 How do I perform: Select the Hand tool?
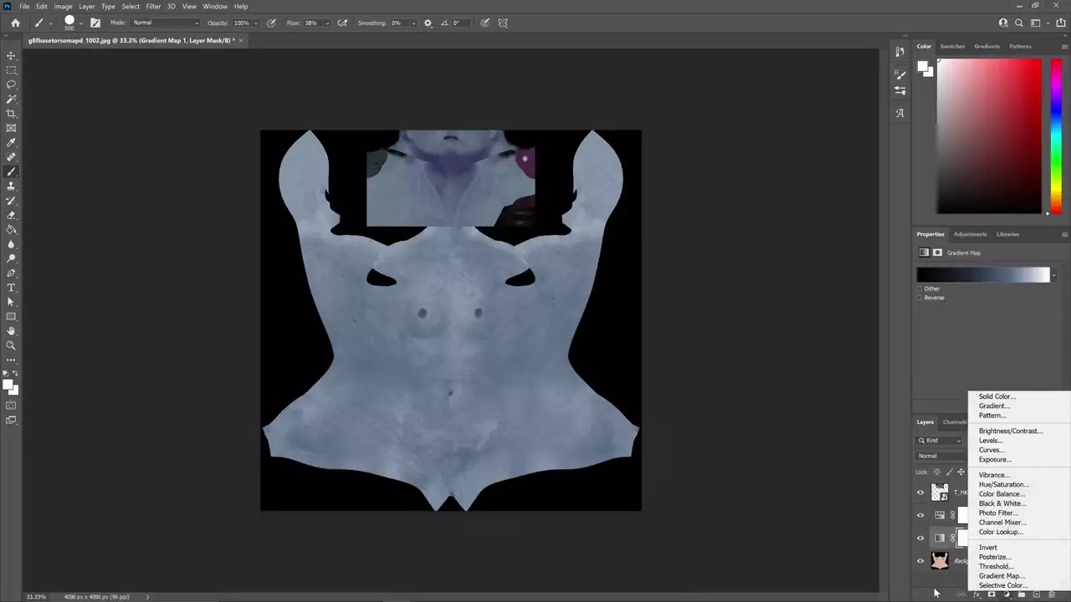11,331
